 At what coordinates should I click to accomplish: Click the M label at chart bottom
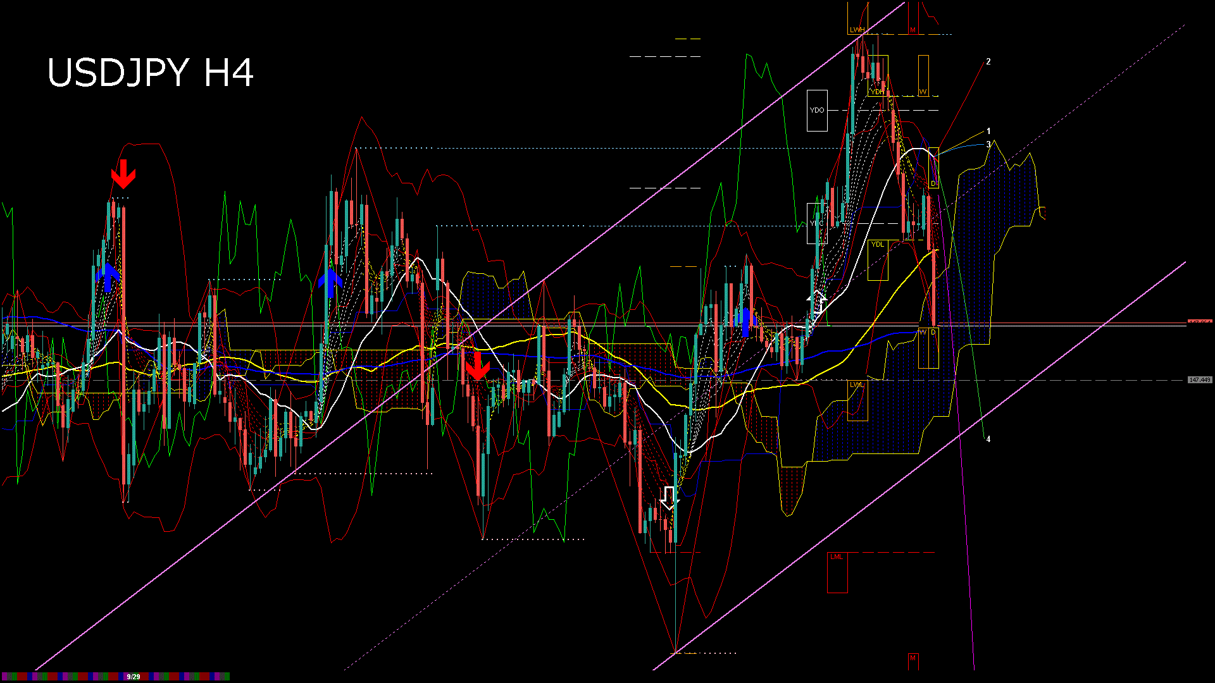tap(913, 658)
